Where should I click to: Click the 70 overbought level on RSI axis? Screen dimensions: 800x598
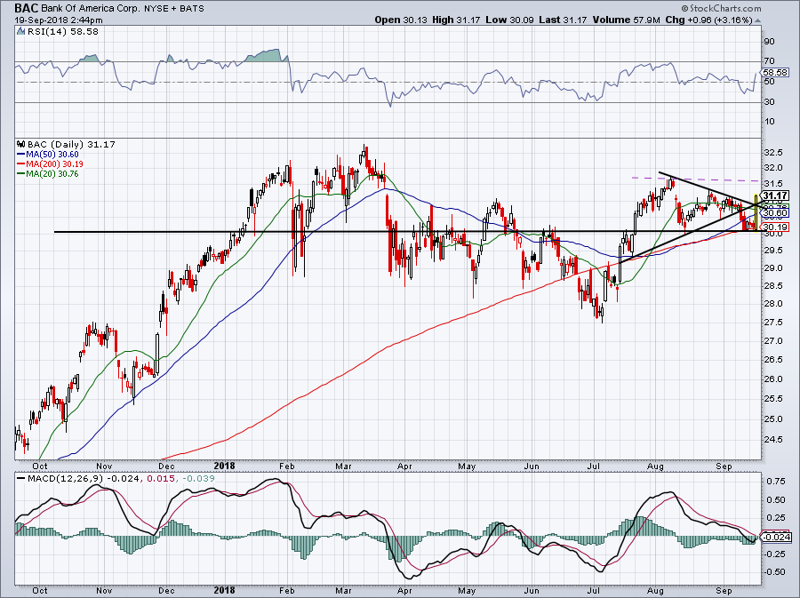[x=770, y=61]
